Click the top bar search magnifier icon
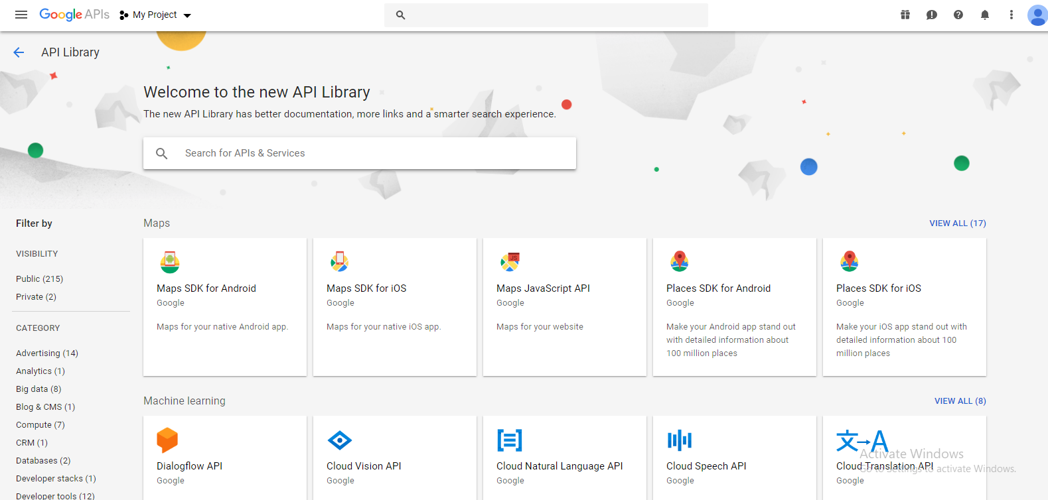1048x500 pixels. coord(400,15)
